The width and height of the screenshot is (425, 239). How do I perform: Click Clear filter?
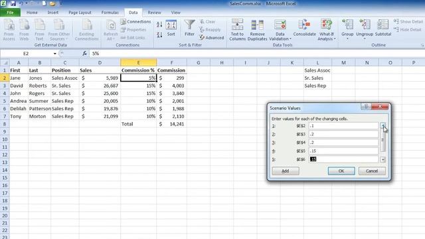coord(208,21)
